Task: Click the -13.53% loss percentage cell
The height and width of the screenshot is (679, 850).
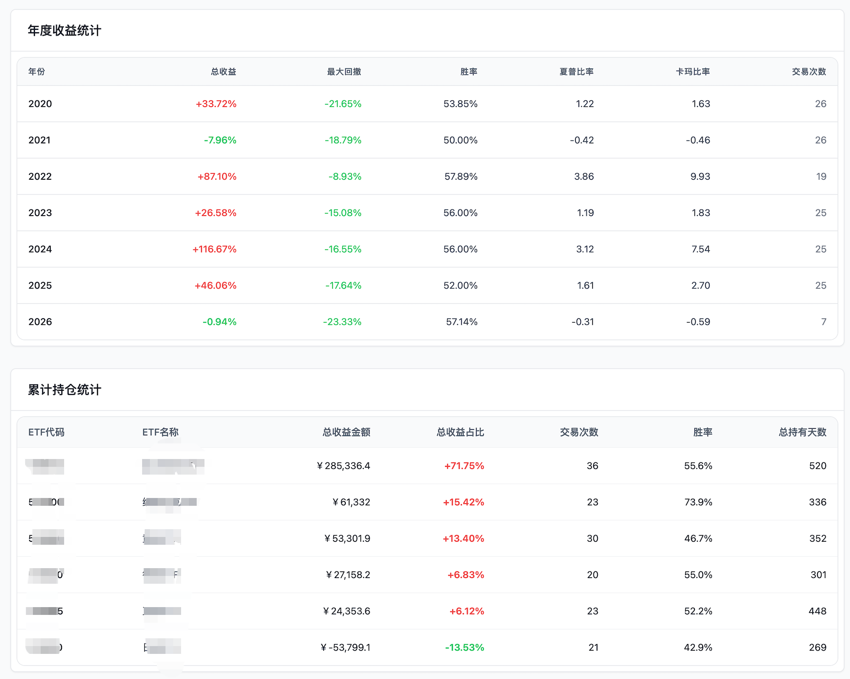Action: [464, 648]
